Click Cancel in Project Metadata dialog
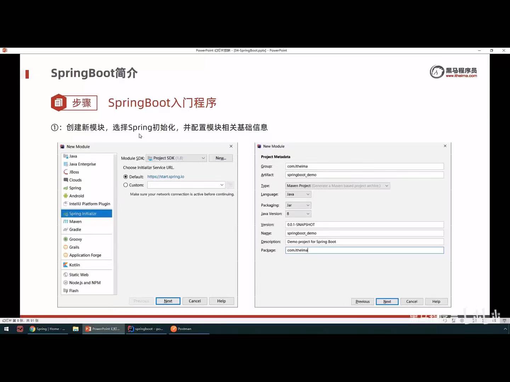 point(412,301)
